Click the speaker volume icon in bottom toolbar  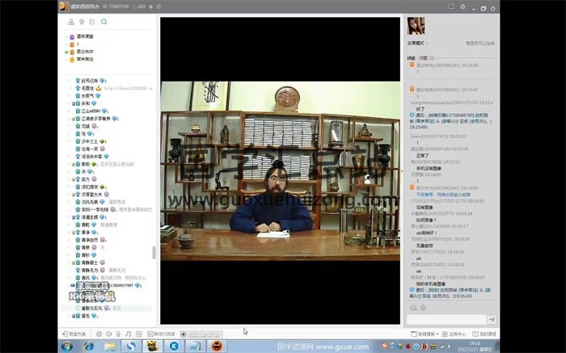[x=108, y=333]
